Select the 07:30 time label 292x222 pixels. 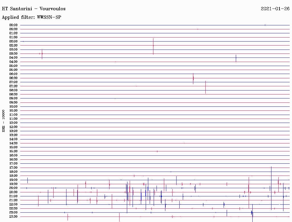click(13, 86)
